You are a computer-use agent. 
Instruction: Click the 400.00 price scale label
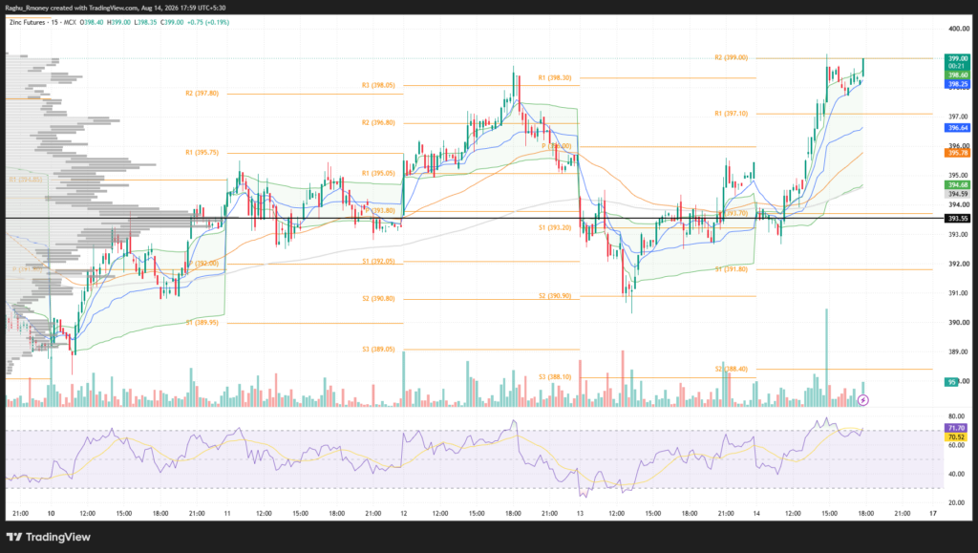[x=959, y=29]
